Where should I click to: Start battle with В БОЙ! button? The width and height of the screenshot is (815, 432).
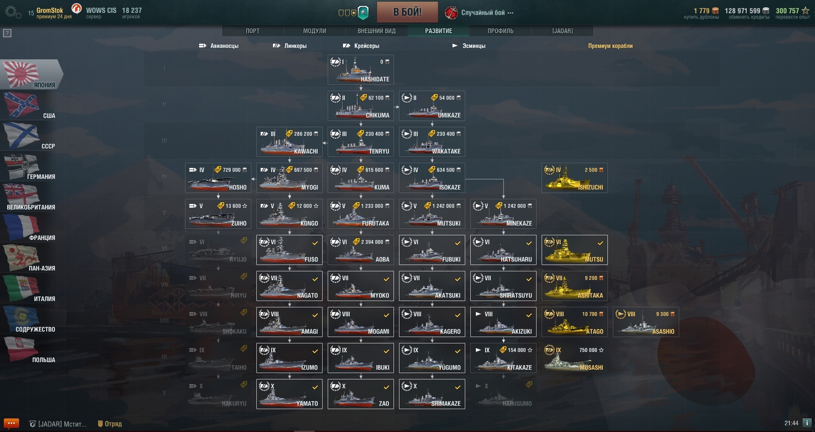407,12
